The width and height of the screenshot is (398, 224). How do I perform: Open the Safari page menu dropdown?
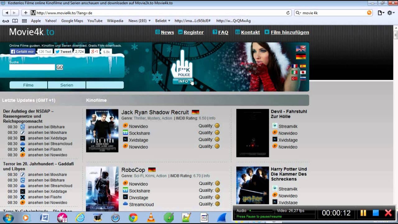[381, 13]
